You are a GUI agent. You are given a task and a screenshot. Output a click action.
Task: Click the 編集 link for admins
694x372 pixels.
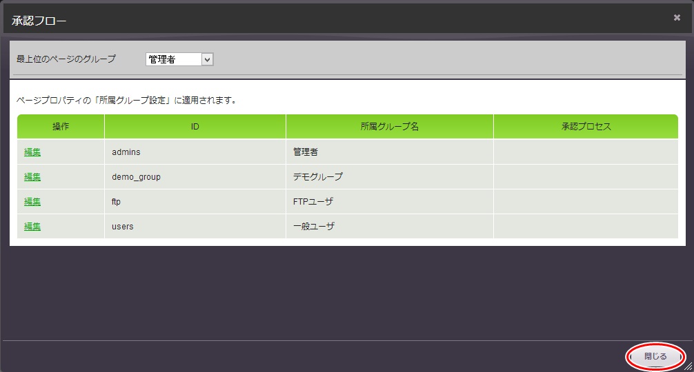pyautogui.click(x=32, y=152)
